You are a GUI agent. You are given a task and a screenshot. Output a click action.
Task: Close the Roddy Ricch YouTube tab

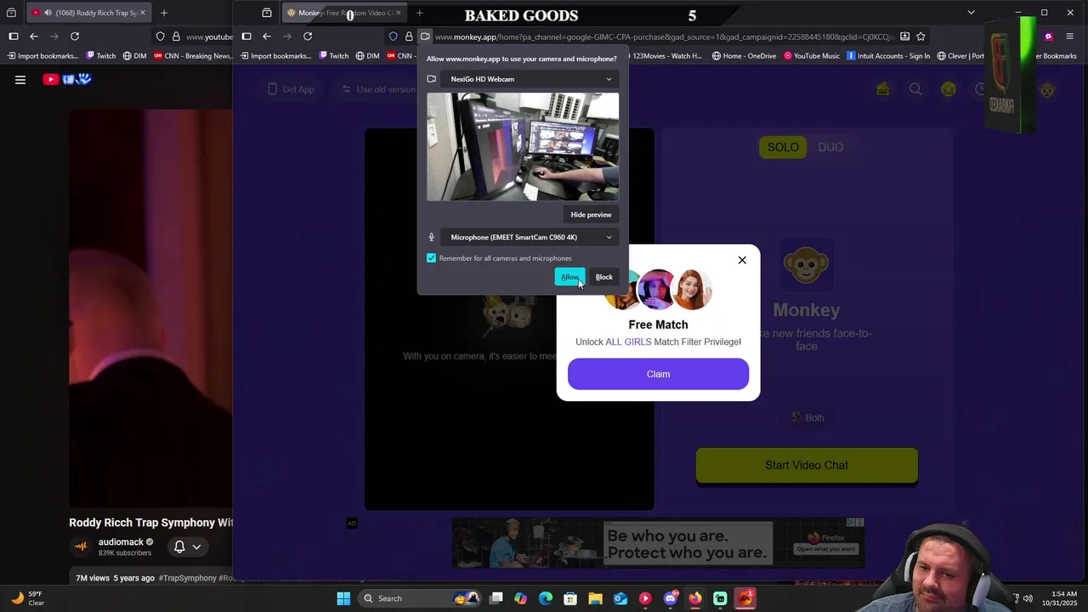tap(143, 13)
